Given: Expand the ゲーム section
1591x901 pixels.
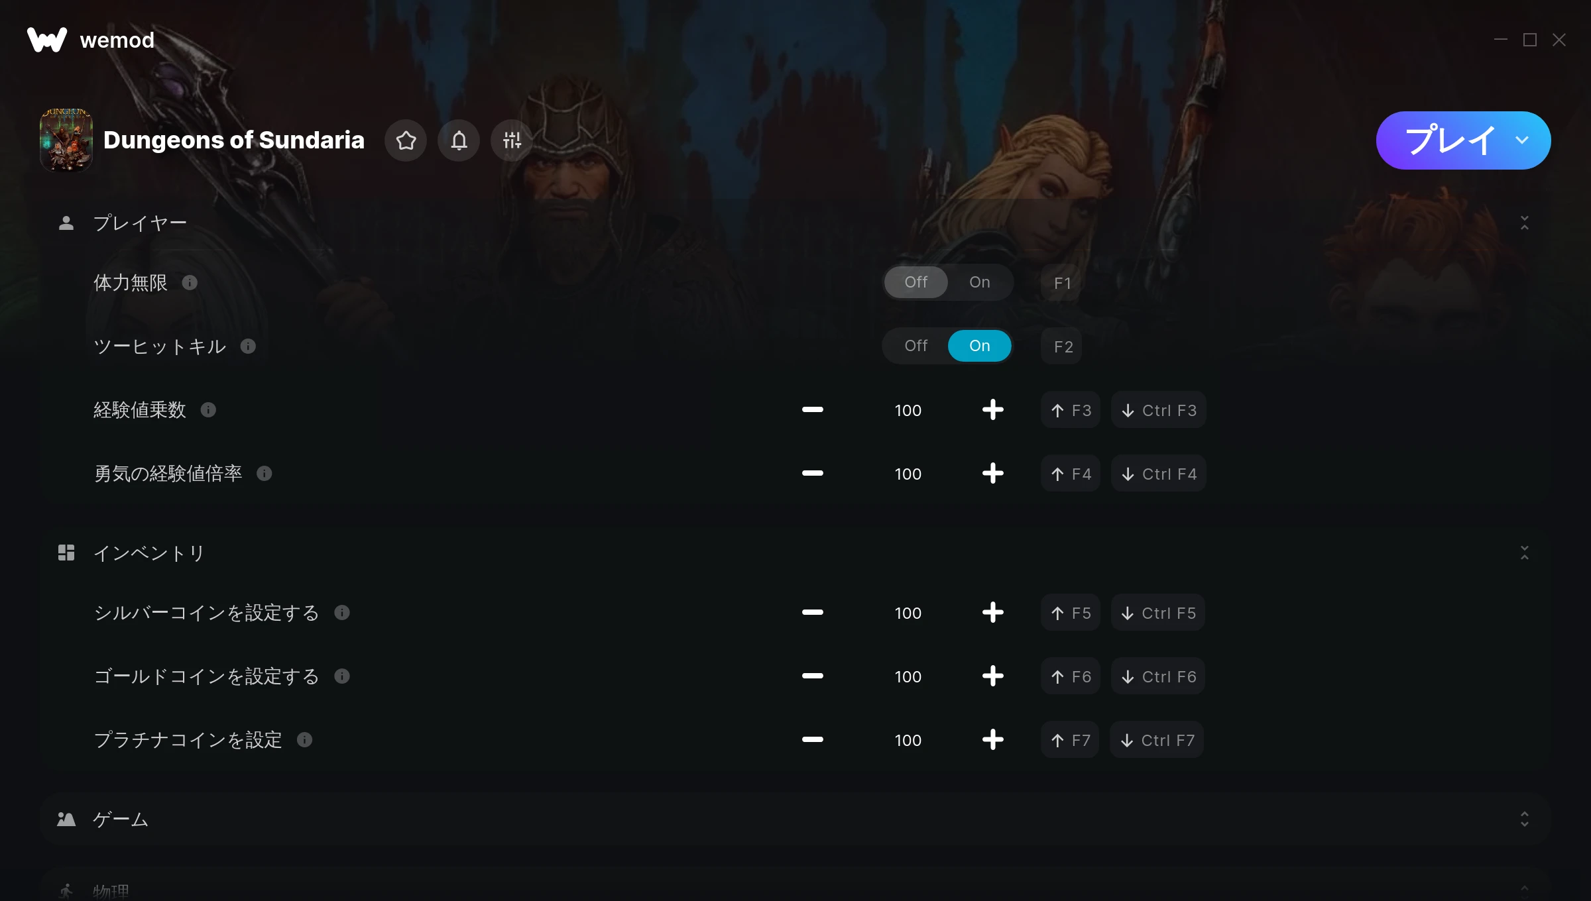Looking at the screenshot, I should pyautogui.click(x=1525, y=819).
